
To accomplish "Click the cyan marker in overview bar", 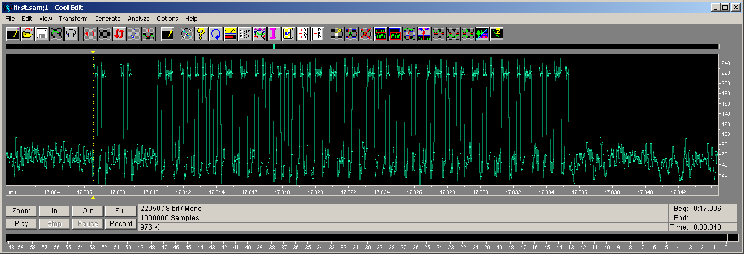I will tap(273, 46).
